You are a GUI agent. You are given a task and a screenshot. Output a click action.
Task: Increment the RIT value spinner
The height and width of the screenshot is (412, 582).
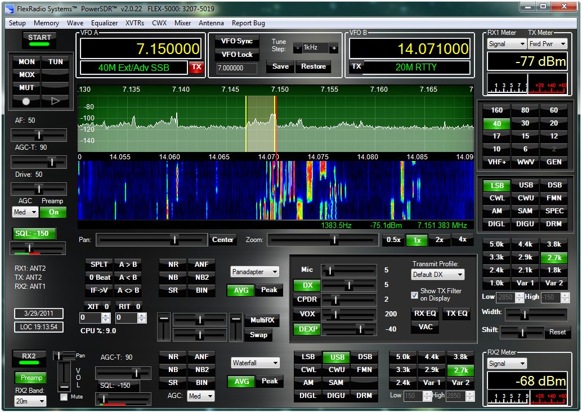pyautogui.click(x=142, y=316)
